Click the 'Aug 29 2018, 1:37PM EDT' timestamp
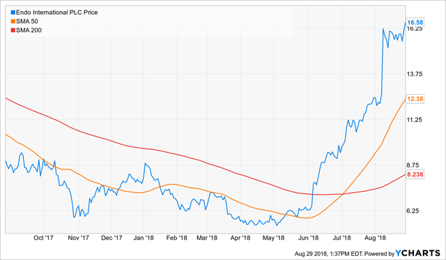The image size is (446, 260). pos(328,254)
